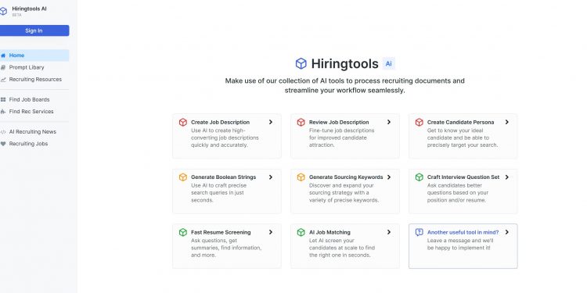Screen dimensions: 587x293
Task: Click text 'Ask questions, get summaries, find information'
Action: (226, 248)
